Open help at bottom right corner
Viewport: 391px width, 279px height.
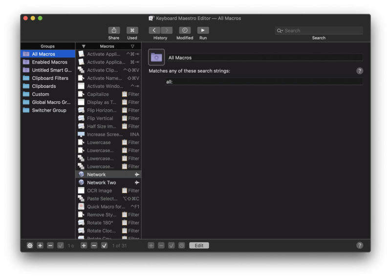click(x=360, y=246)
